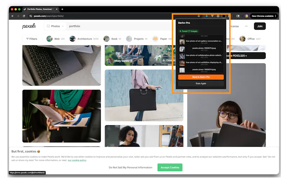Click the Download button on the photo
The width and height of the screenshot is (288, 186).
(x=167, y=60)
